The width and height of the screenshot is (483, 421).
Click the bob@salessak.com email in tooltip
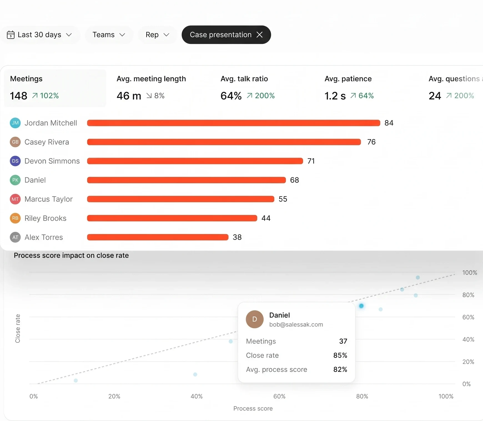[x=296, y=324]
